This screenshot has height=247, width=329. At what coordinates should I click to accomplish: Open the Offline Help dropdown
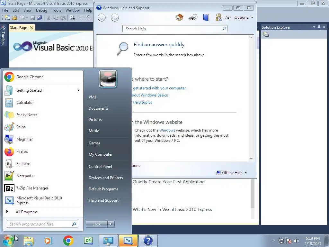(x=231, y=173)
